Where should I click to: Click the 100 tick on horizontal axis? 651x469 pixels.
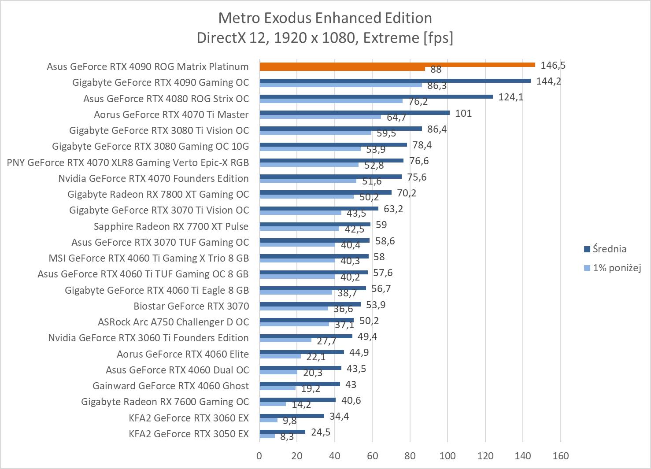click(448, 456)
